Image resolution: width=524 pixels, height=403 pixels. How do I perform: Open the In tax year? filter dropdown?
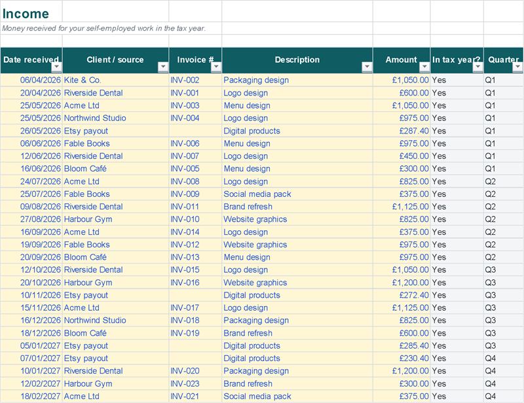click(x=478, y=67)
